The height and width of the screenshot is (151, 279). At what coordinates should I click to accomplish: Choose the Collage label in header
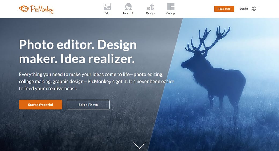pyautogui.click(x=171, y=13)
